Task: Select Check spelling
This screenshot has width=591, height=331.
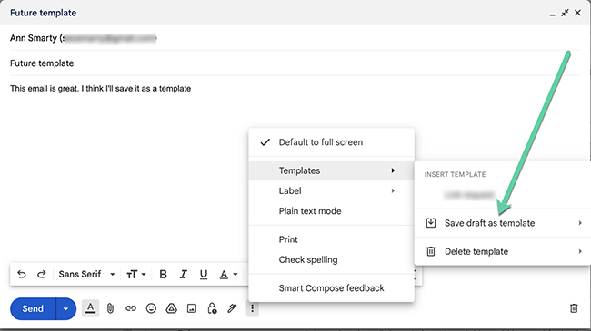Action: 332,259
